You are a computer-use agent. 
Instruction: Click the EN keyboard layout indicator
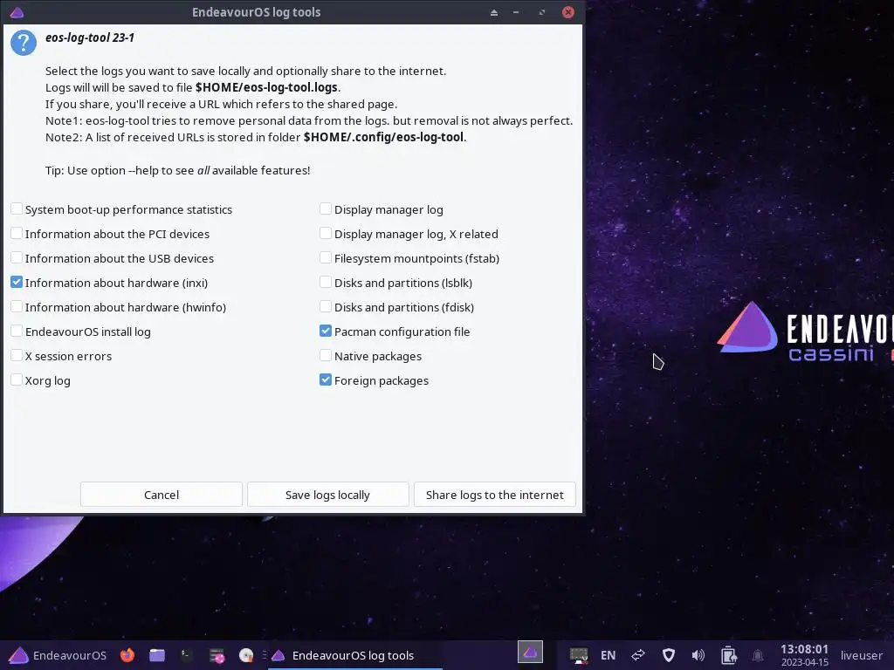(608, 655)
